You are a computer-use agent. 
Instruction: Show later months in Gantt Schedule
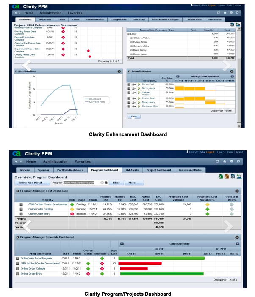point(237,244)
